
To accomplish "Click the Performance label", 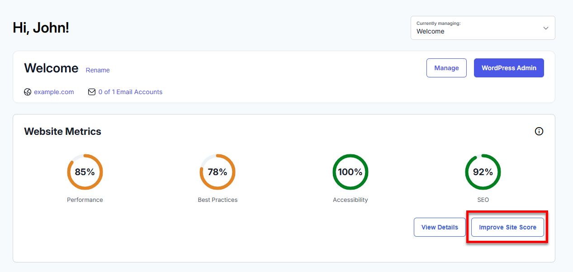I will [x=85, y=200].
